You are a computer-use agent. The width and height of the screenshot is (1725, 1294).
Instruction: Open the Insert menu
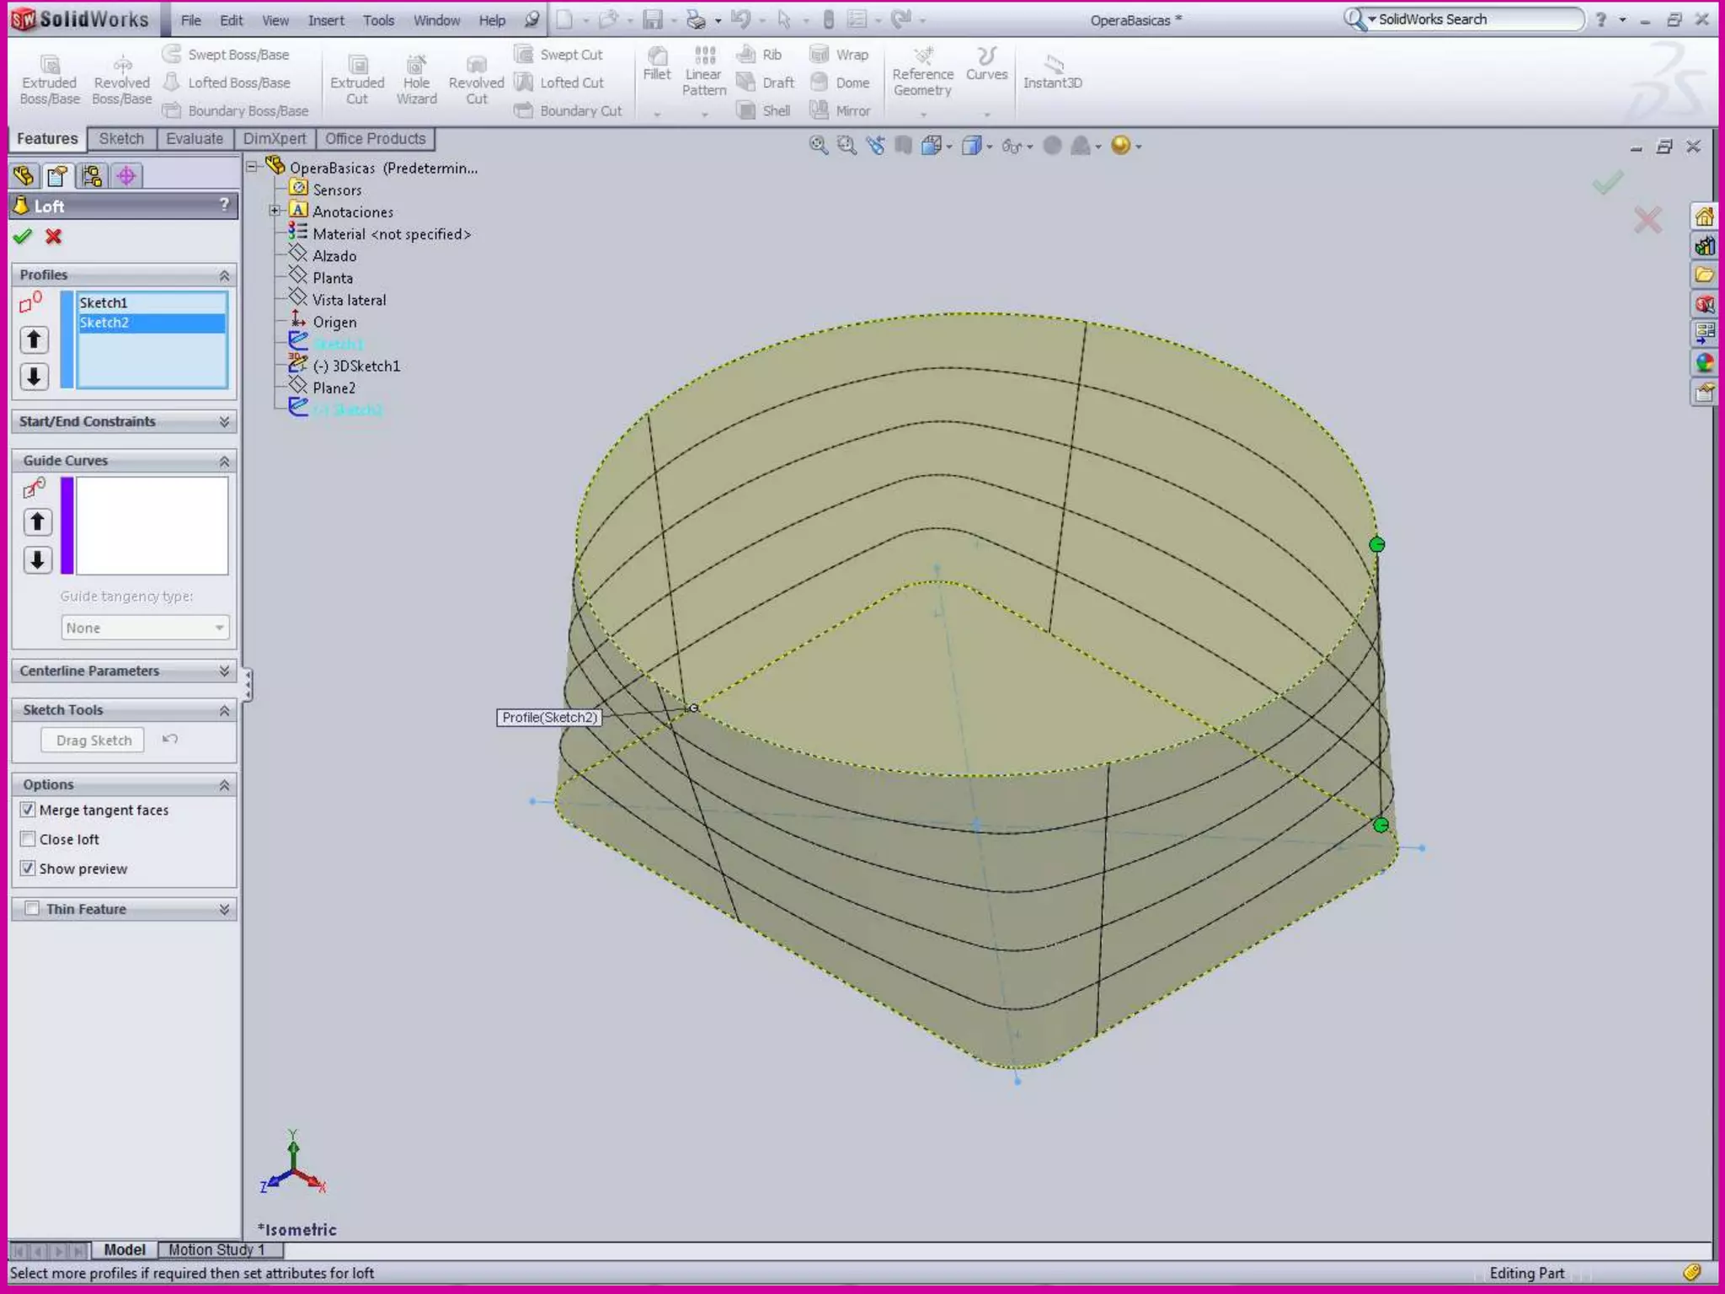pyautogui.click(x=326, y=20)
